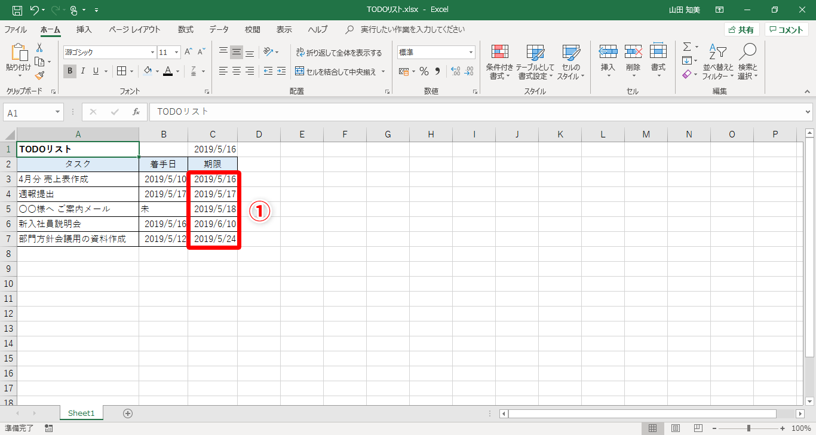Open Cell Styles (セルのスタイル)
This screenshot has height=435, width=816.
point(571,62)
